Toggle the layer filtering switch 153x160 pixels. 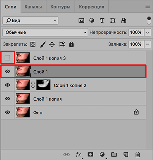[149, 20]
